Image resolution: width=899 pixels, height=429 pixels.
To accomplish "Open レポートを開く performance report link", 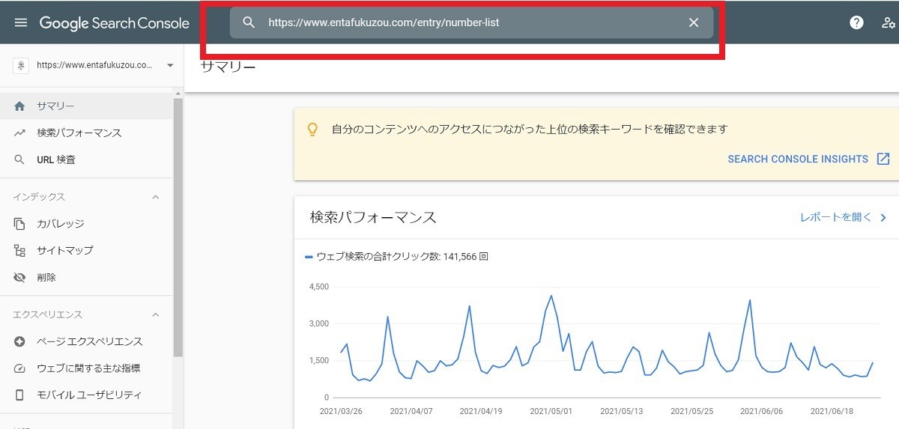I will pos(836,217).
